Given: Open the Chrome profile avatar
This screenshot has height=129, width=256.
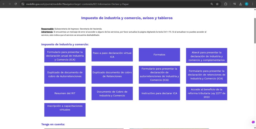Looking at the screenshot, I should pyautogui.click(x=246, y=4).
